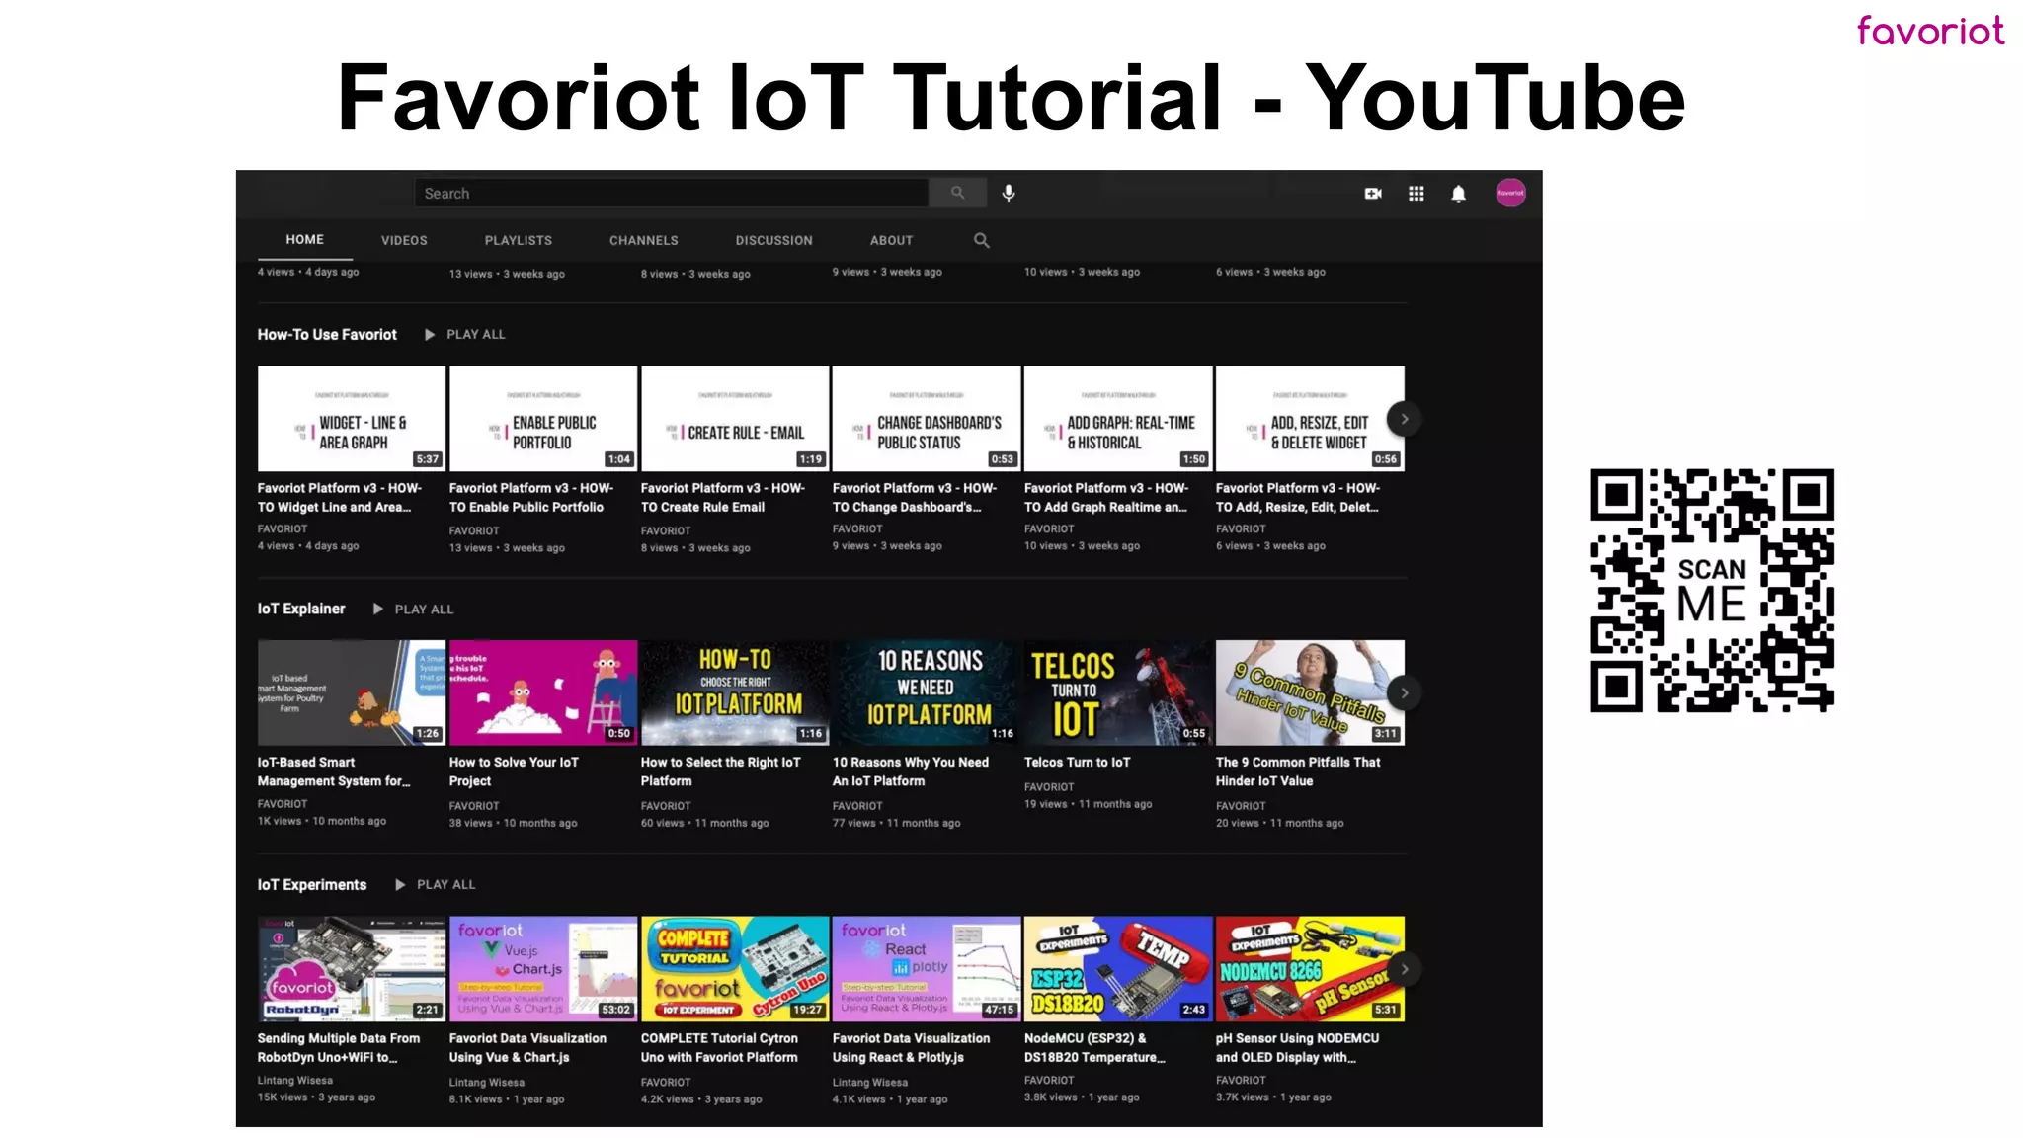Click Lintang Wisesa under RobotDyn video

(295, 1081)
